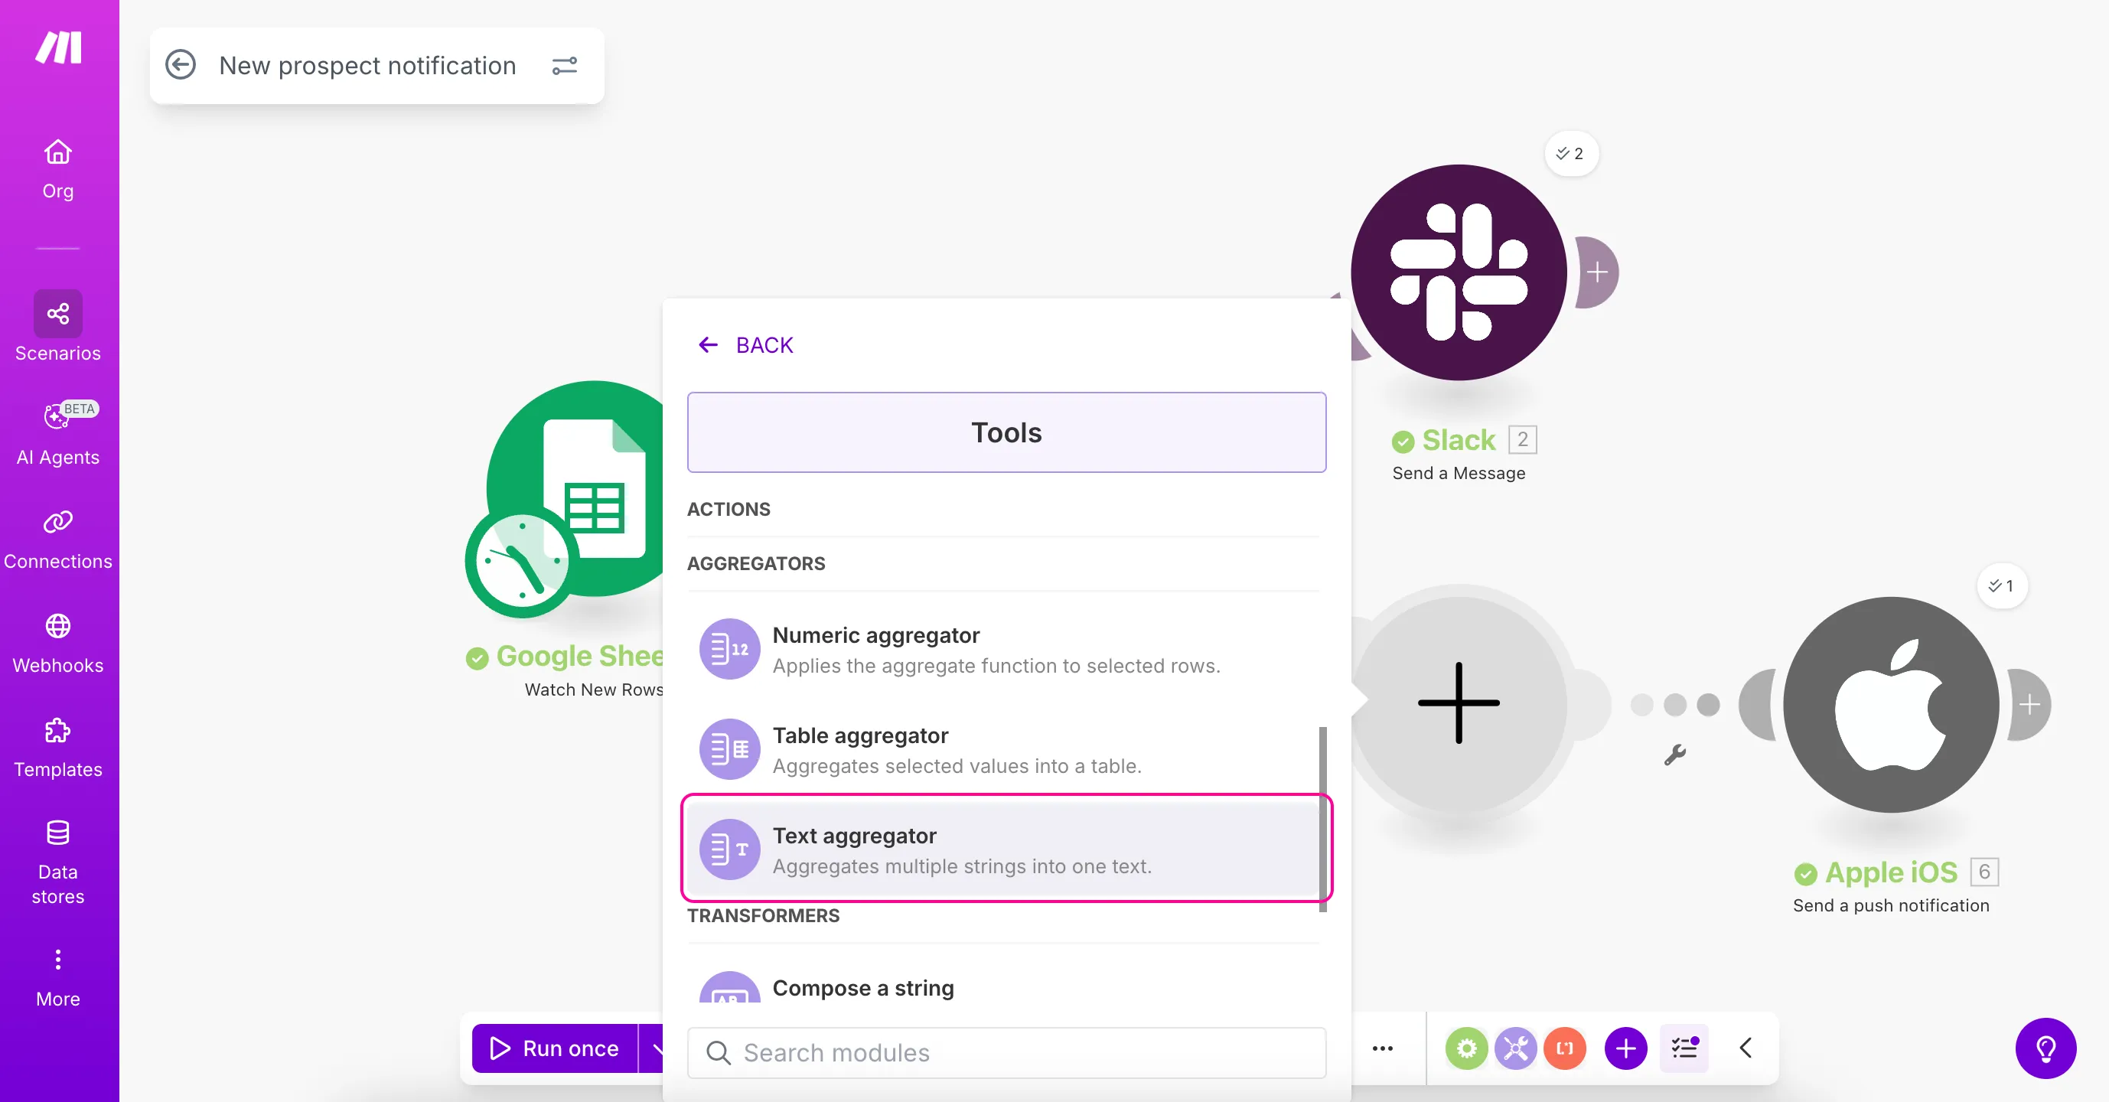The width and height of the screenshot is (2109, 1102).
Task: Open Apple iOS operations badge showing 1
Action: pos(2002,585)
